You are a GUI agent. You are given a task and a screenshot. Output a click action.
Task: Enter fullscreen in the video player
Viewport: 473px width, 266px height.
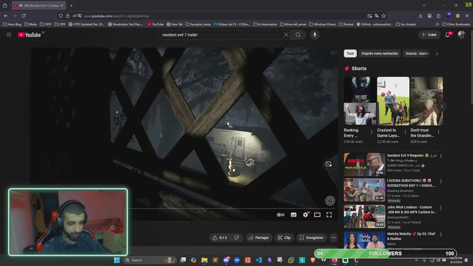[x=329, y=215]
